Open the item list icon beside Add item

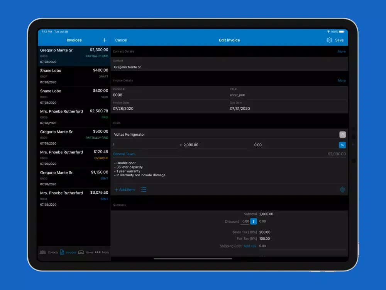(144, 189)
